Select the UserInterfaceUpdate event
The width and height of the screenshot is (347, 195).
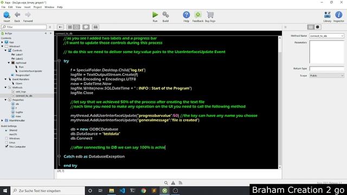tap(30, 71)
